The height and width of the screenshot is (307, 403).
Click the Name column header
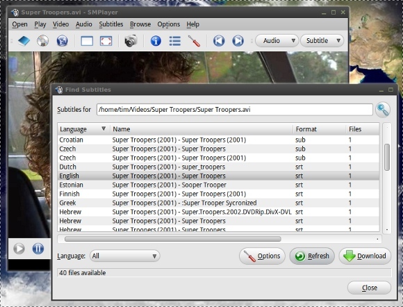click(201, 129)
